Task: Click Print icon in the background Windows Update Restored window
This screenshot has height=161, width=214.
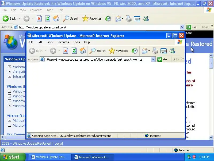Action: click(129, 19)
